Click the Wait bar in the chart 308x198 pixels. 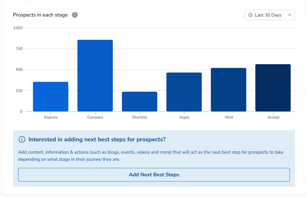click(x=228, y=90)
